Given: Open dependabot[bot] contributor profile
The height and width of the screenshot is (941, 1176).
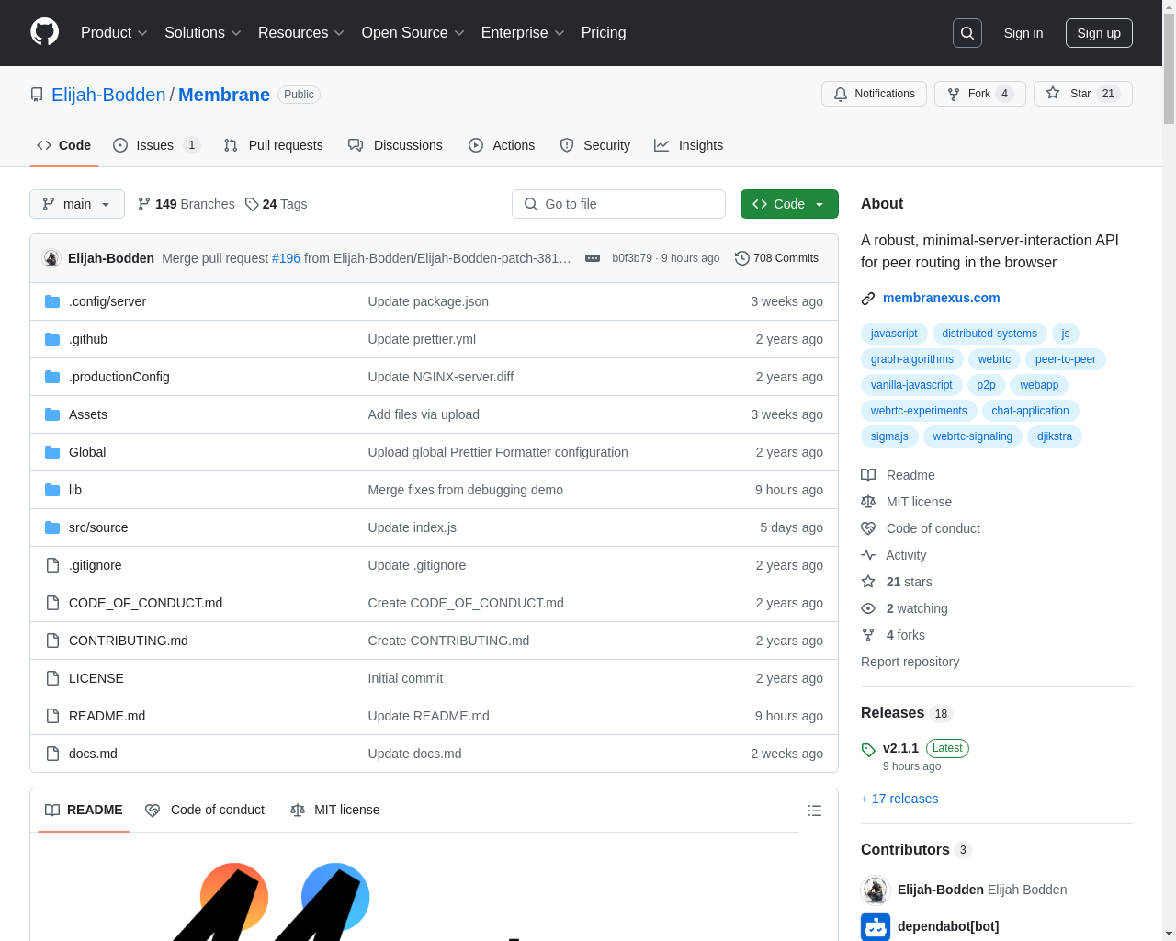Looking at the screenshot, I should [x=947, y=926].
